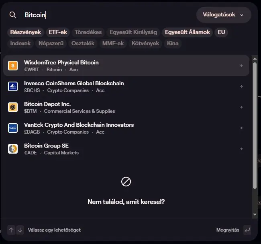Viewport: 261px width, 244px height.
Task: Toggle the Egyesült Államok filter chip
Action: tap(187, 32)
